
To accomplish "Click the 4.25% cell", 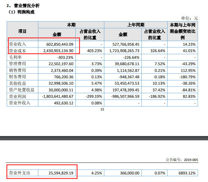I will [x=97, y=173].
